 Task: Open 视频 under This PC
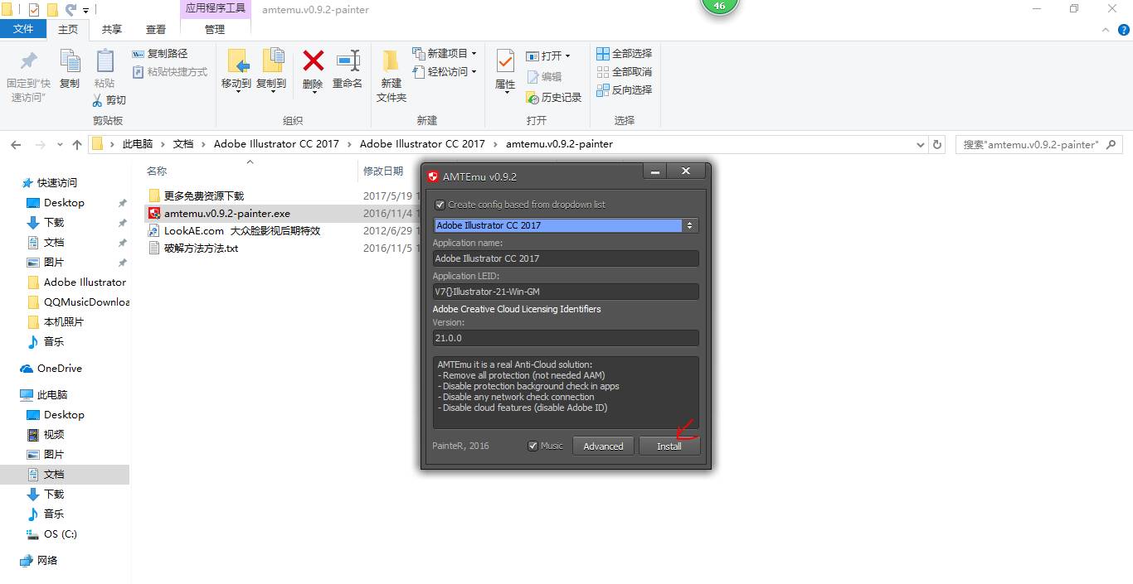tap(54, 435)
